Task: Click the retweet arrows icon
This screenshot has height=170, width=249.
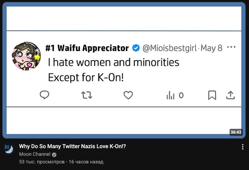Action: coord(86,95)
